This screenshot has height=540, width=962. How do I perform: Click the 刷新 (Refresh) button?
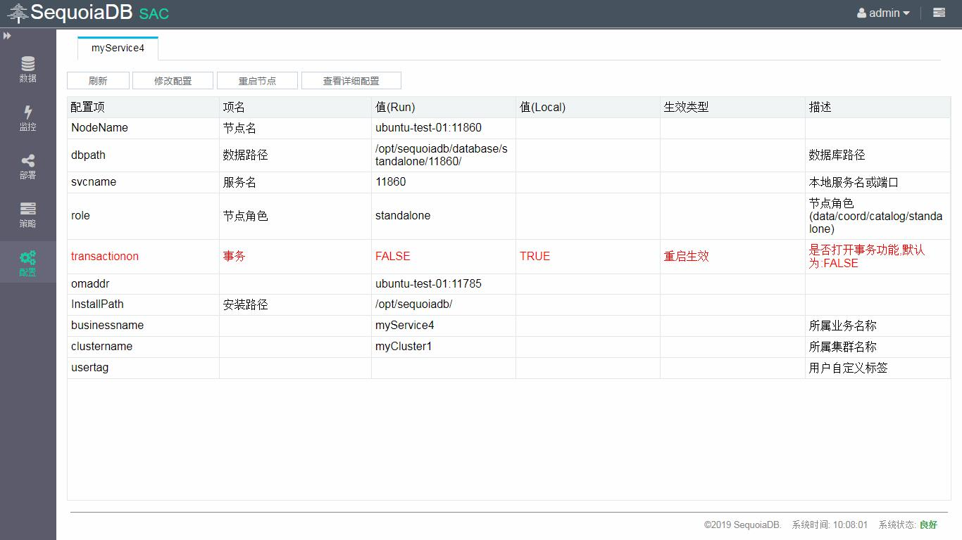[98, 81]
